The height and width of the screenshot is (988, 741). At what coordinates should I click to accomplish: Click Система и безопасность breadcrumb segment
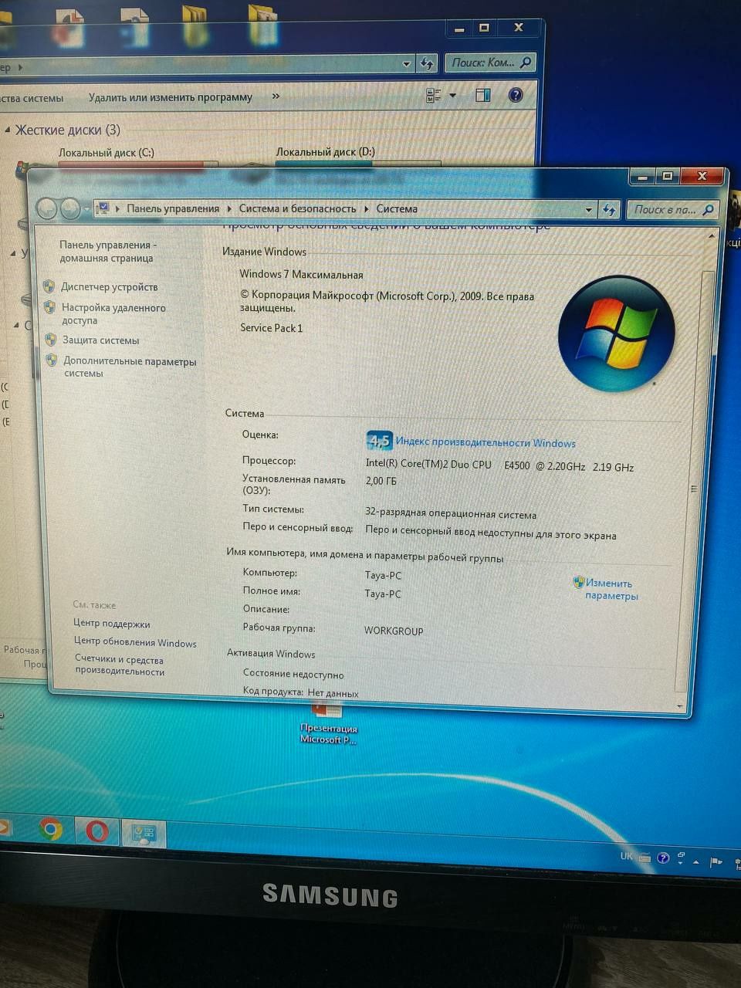tap(298, 208)
